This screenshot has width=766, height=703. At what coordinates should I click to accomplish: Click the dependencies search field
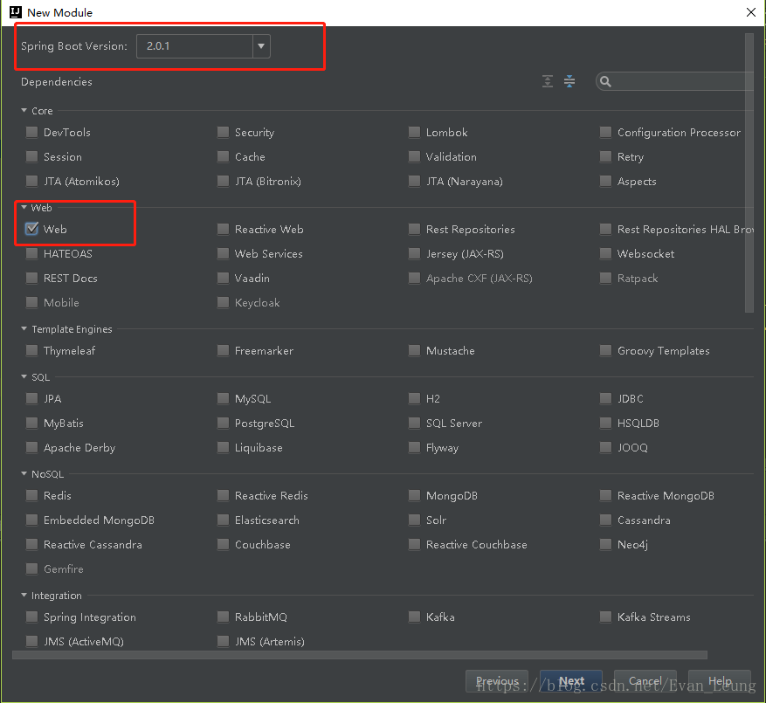tap(675, 81)
